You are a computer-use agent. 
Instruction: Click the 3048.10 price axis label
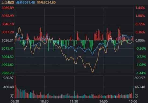pyautogui.click(x=8, y=24)
